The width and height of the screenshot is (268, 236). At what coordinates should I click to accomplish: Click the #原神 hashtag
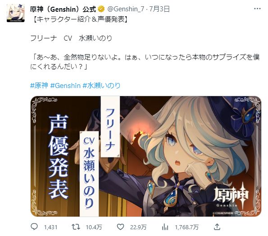(x=39, y=85)
